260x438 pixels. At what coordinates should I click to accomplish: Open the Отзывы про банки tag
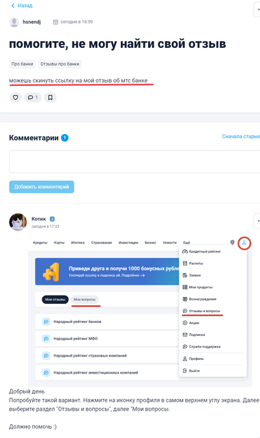(x=59, y=64)
